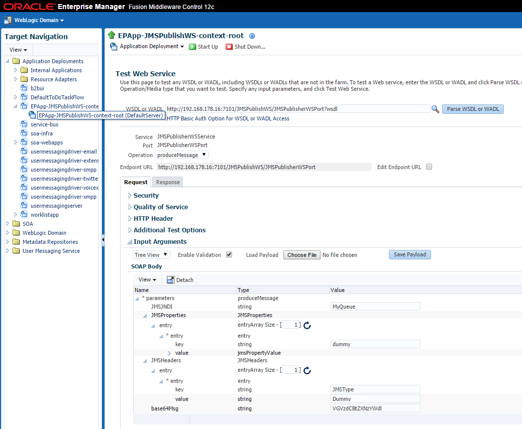522x429 pixels.
Task: Refresh JMSProperties entryArray size
Action: coord(307,325)
